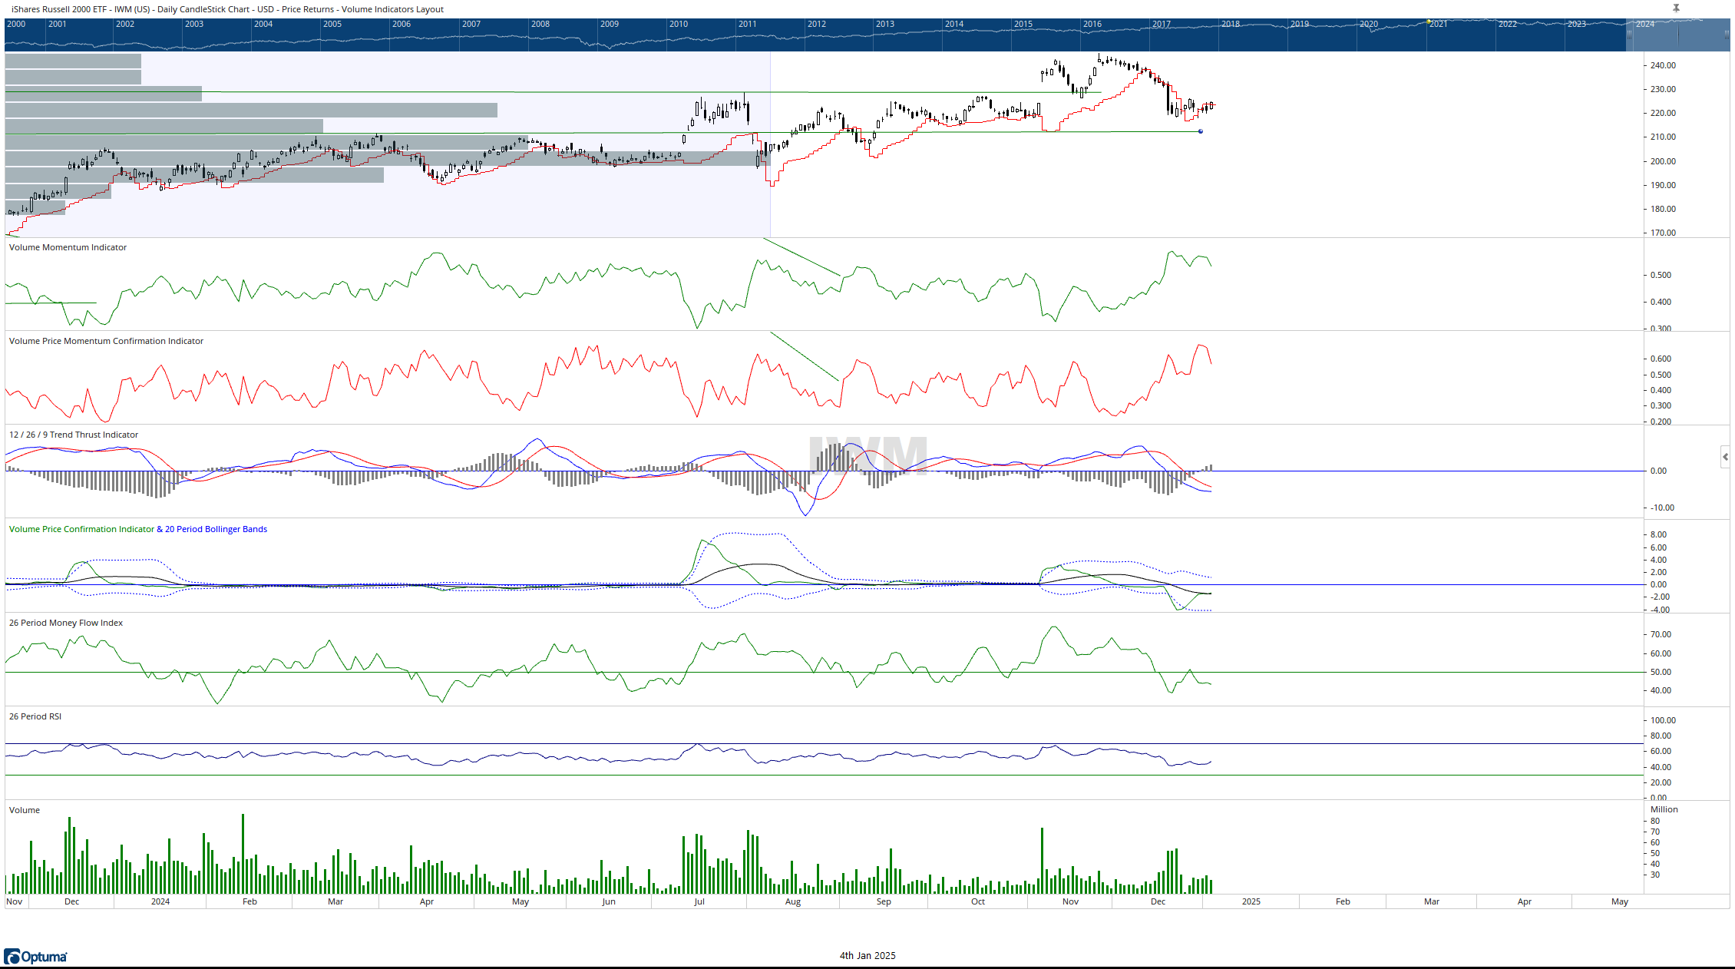Screen dimensions: 1735x969
Task: Click the 4th Jan 2025 date text
Action: point(867,956)
